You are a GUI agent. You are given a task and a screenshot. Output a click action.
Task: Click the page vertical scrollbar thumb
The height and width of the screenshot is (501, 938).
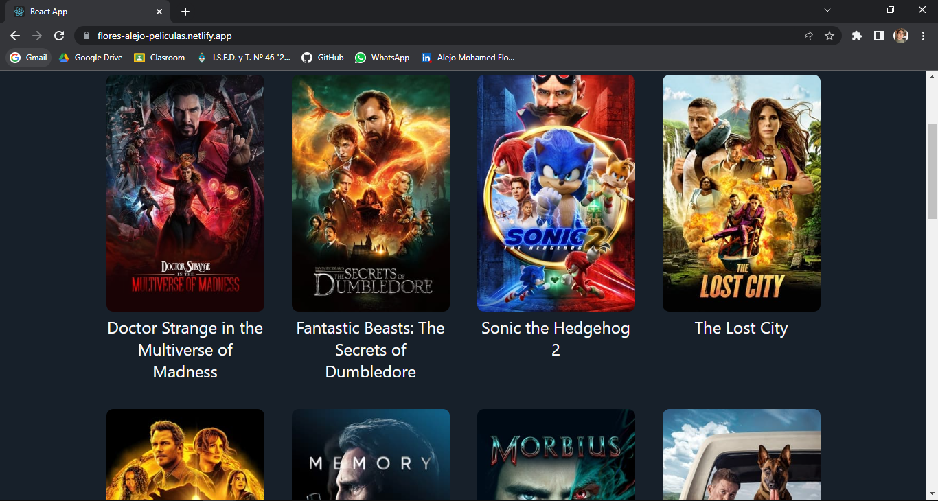click(932, 172)
